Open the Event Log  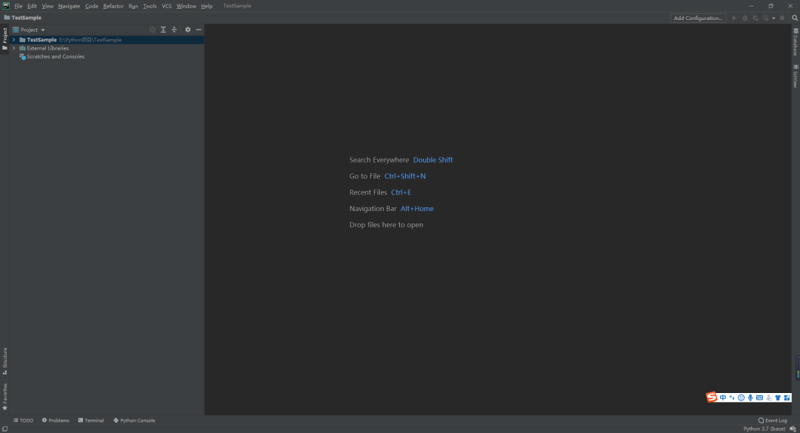pyautogui.click(x=773, y=420)
